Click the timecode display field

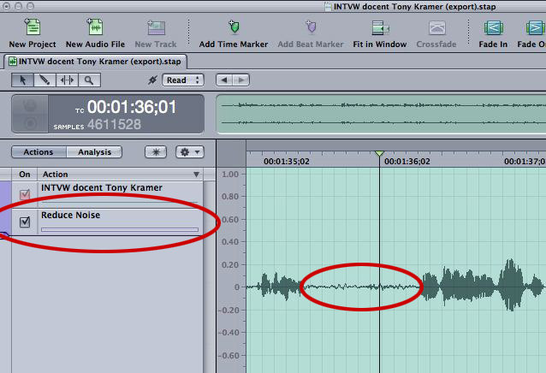click(131, 108)
